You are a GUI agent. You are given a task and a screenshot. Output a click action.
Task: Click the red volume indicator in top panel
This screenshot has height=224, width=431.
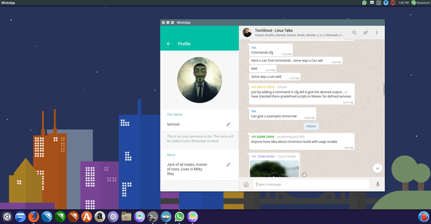click(x=393, y=3)
